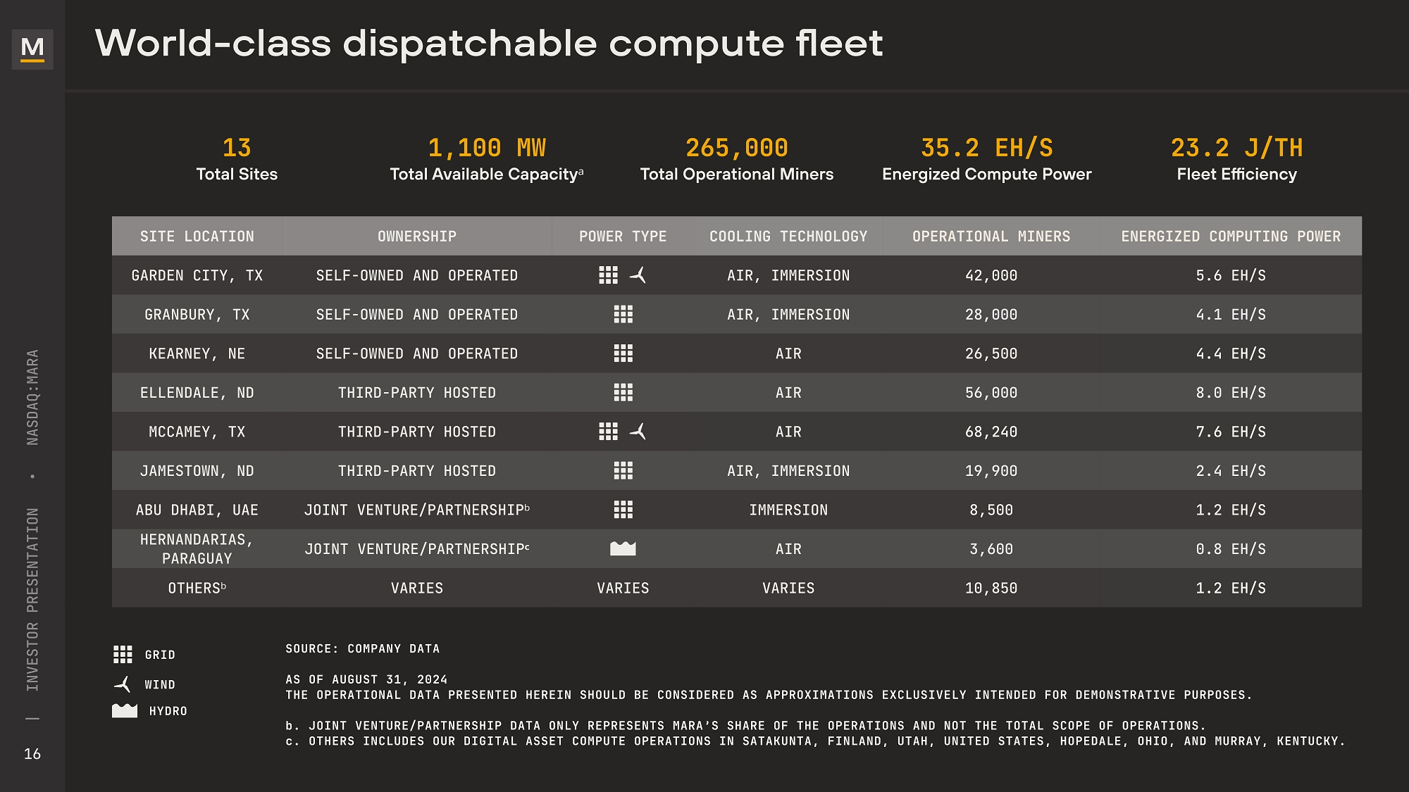Click the 23.2 J/TH fleet efficiency value
This screenshot has width=1409, height=792.
point(1236,148)
